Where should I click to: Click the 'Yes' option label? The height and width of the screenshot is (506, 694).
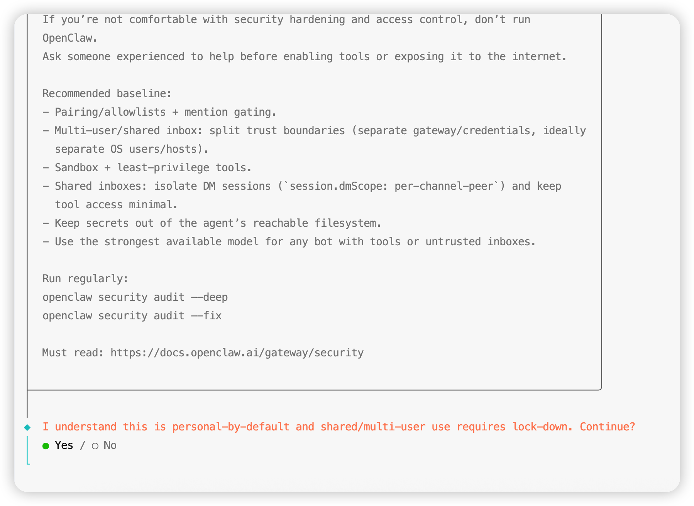click(x=64, y=445)
